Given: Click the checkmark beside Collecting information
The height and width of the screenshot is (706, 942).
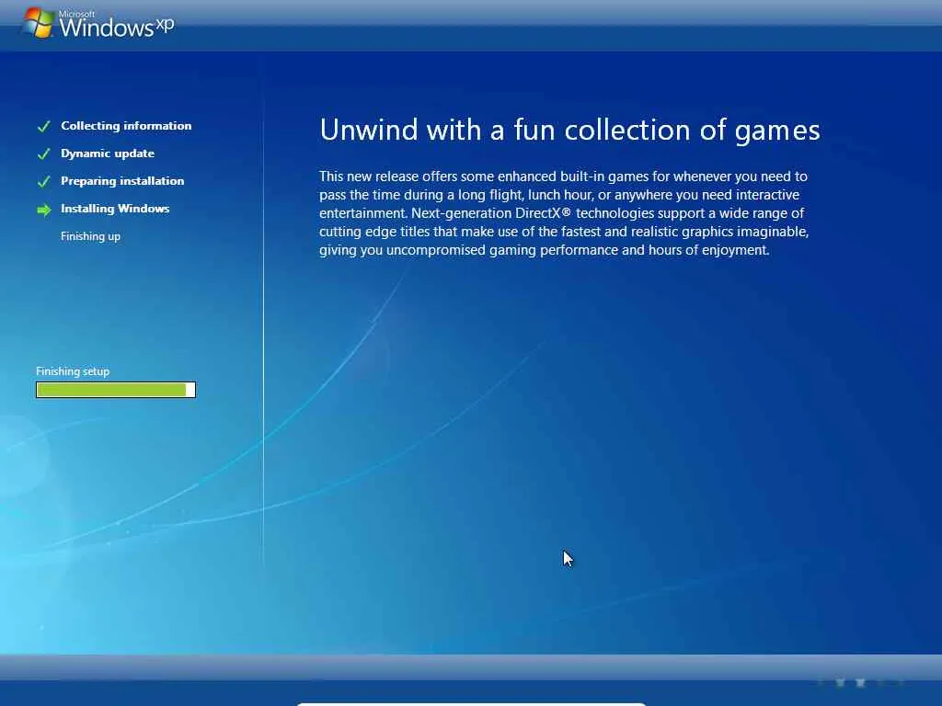Looking at the screenshot, I should (44, 127).
